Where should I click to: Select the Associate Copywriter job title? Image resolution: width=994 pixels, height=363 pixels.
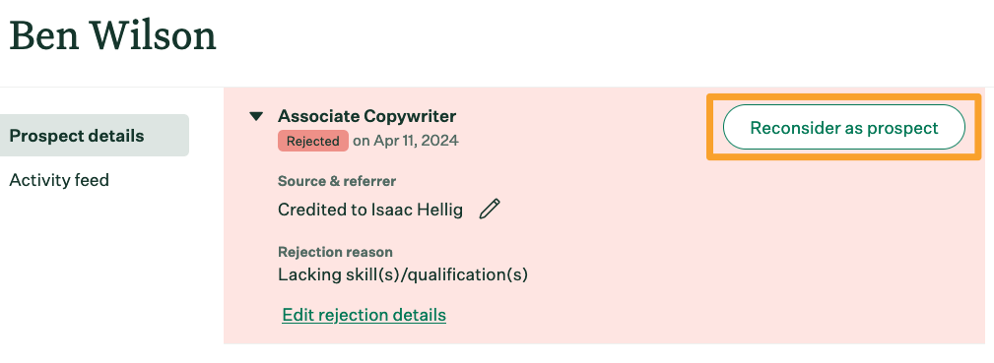[x=367, y=116]
